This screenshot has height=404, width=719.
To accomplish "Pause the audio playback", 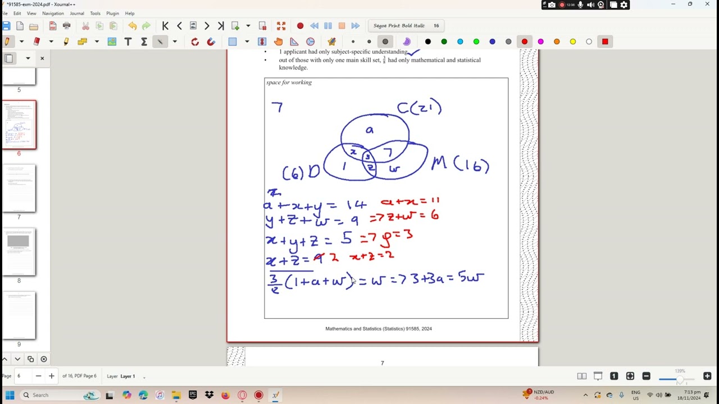I will click(328, 26).
